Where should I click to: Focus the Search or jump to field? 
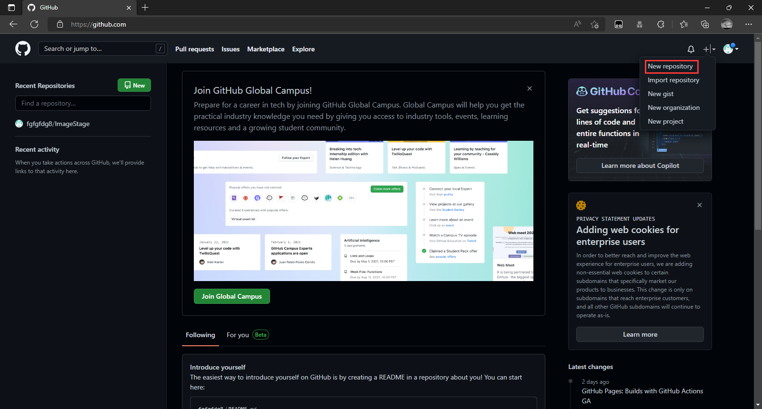click(102, 49)
